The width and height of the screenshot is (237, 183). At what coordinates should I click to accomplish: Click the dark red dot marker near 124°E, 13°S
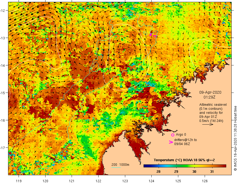click(151, 32)
